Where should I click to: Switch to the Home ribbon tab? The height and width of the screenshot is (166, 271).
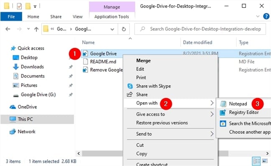tap(33, 17)
